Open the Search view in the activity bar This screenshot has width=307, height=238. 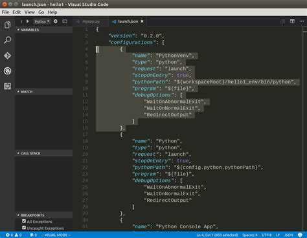point(7,40)
